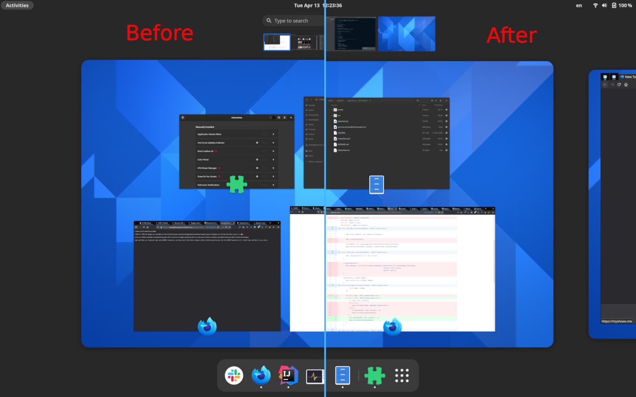Show all applications grid
The height and width of the screenshot is (397, 636).
[x=401, y=375]
